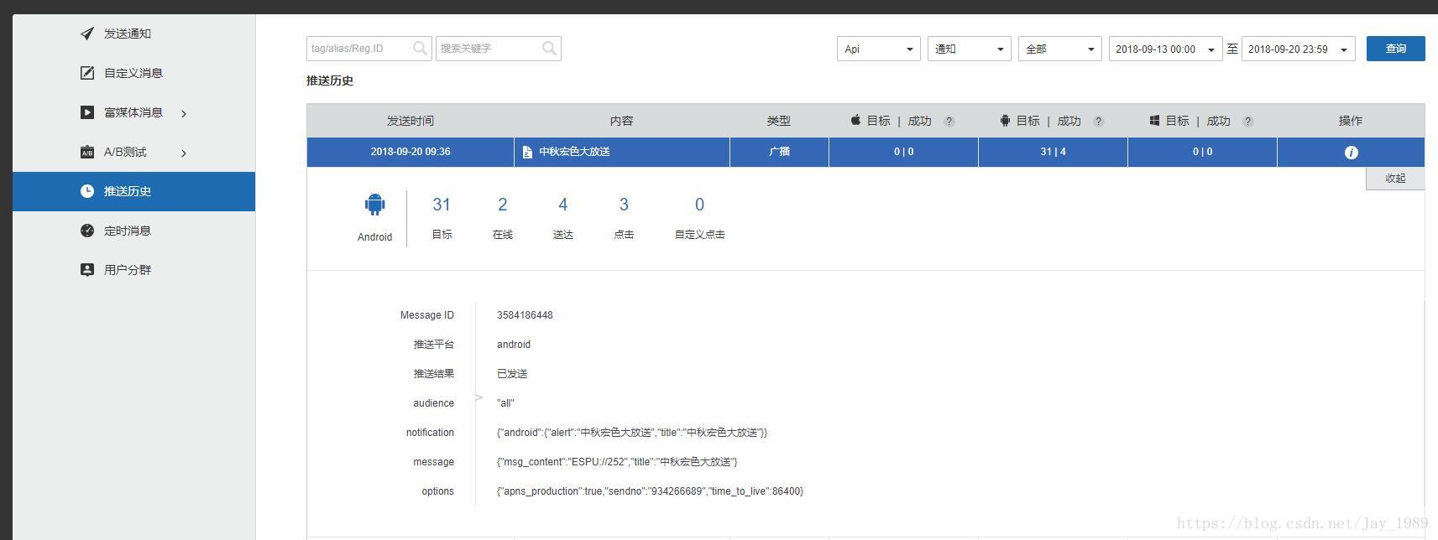
Task: Expand the 富媒体消息 submenu chevron
Action: pyautogui.click(x=184, y=113)
